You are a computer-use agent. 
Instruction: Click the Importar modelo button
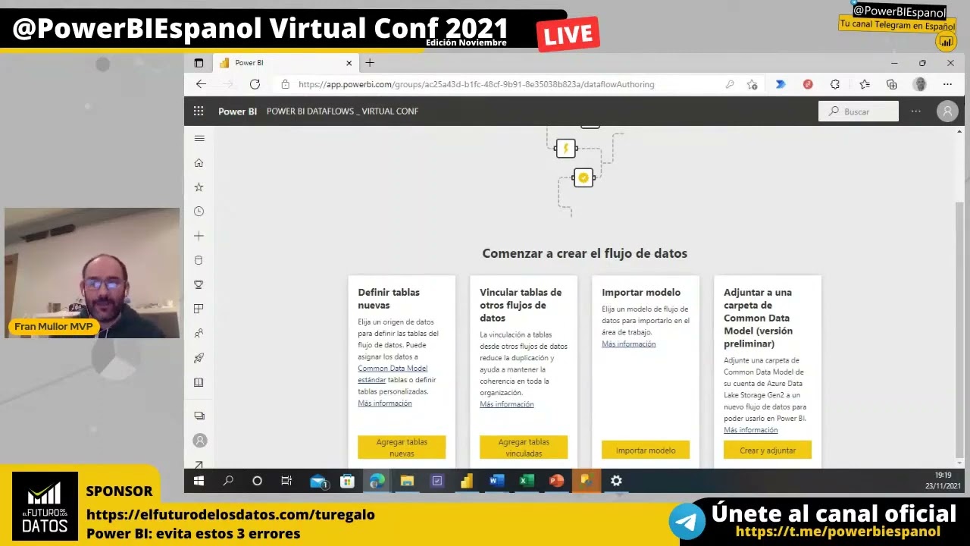tap(646, 450)
